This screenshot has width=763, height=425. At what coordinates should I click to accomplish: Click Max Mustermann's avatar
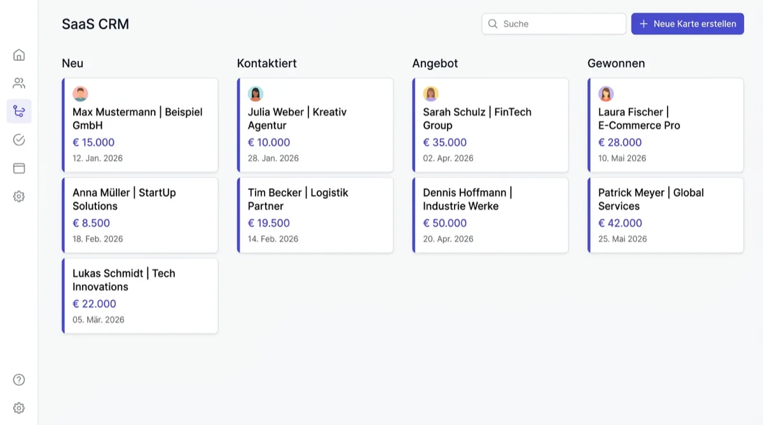pos(80,94)
